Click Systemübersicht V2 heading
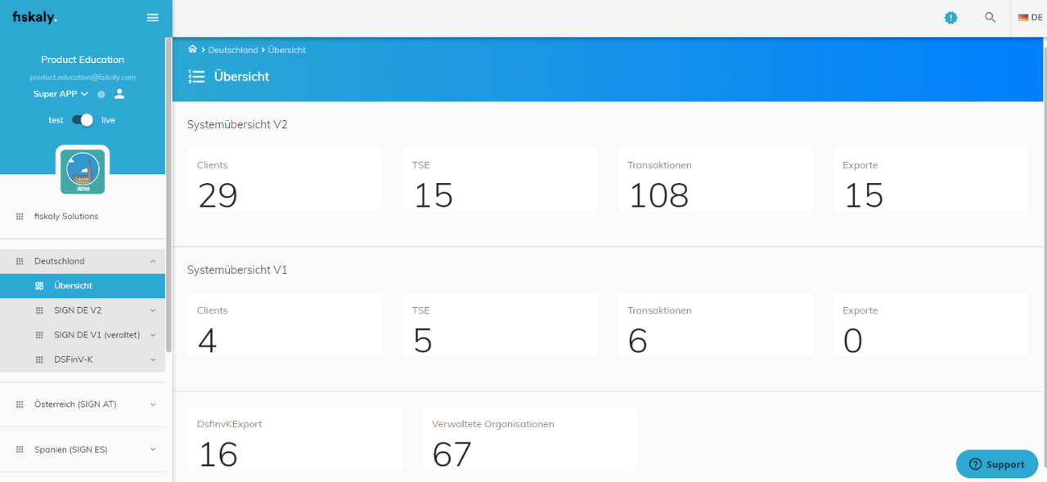The image size is (1047, 482). point(237,125)
